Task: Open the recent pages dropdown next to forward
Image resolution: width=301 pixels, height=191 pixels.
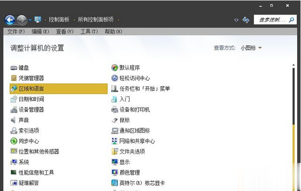Action: point(30,20)
